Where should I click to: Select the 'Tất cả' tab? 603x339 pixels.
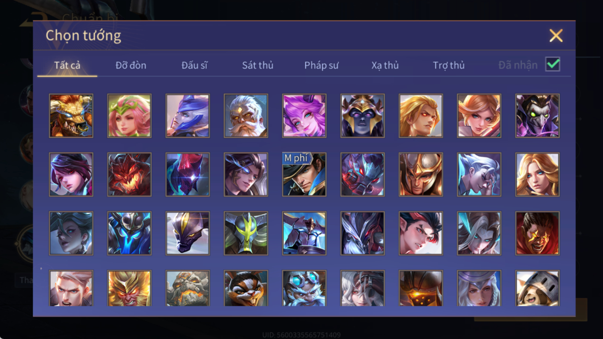coord(67,65)
